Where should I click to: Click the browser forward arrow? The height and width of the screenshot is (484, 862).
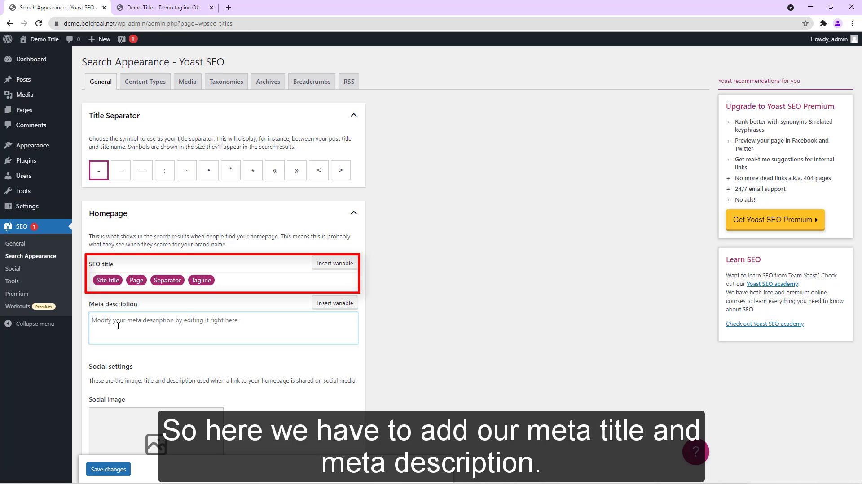point(24,23)
